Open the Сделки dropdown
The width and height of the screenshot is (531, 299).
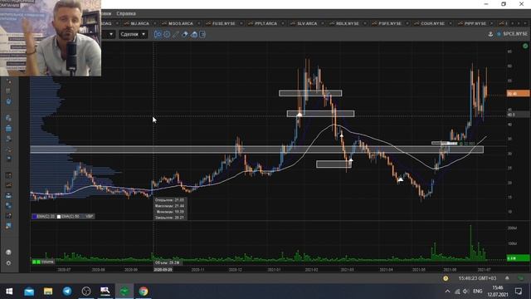click(x=133, y=34)
